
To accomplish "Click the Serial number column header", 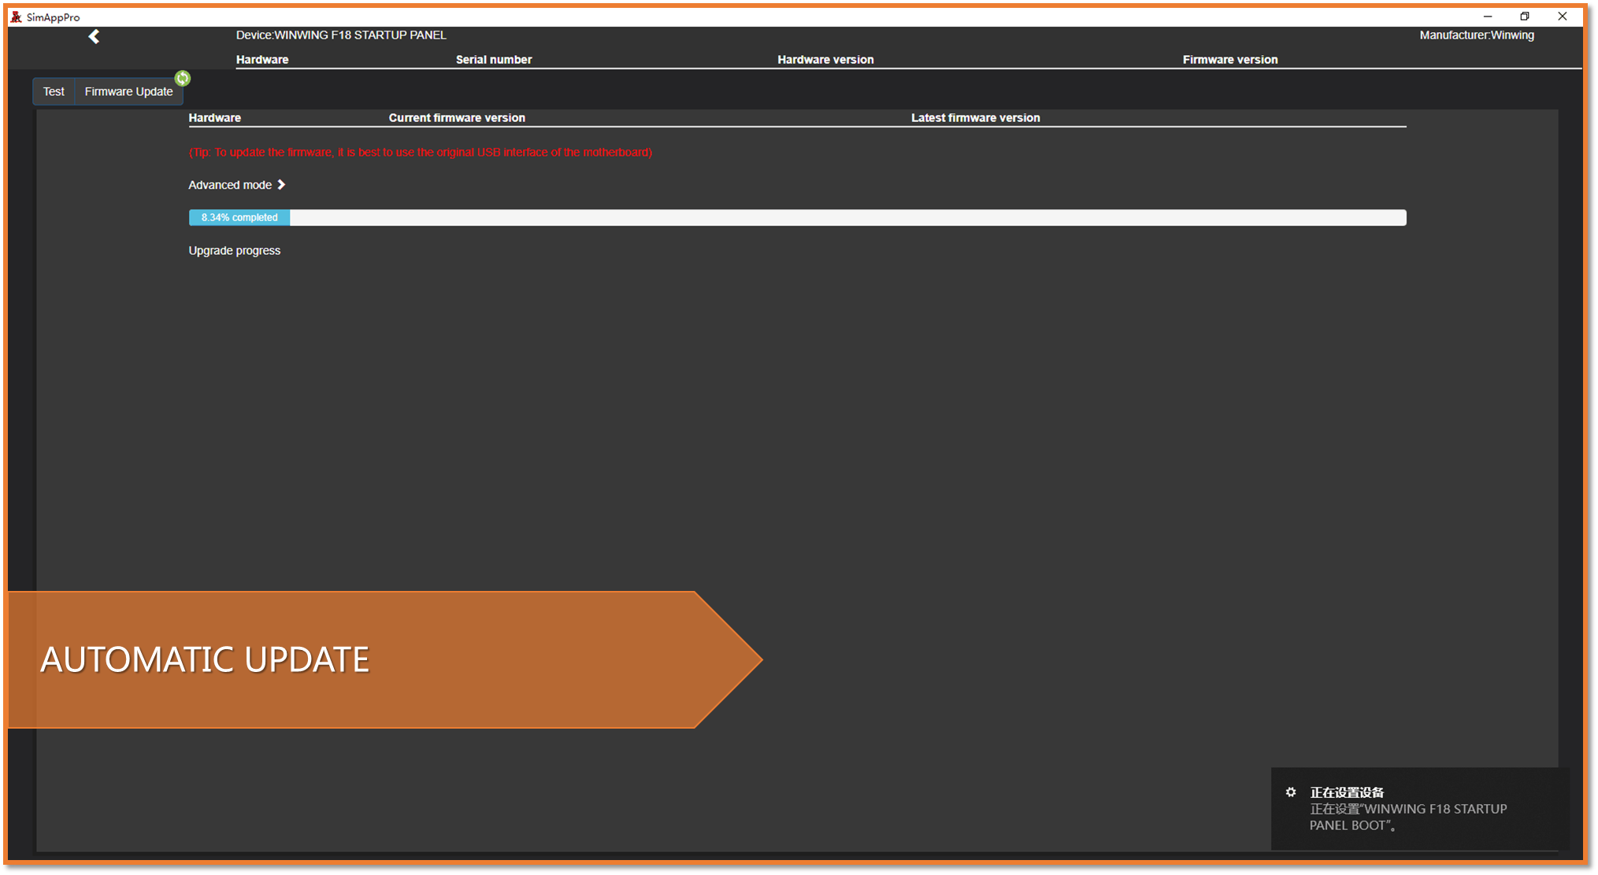I will point(494,60).
